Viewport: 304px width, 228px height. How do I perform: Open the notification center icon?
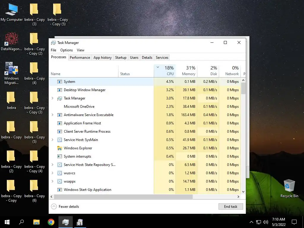(294, 222)
